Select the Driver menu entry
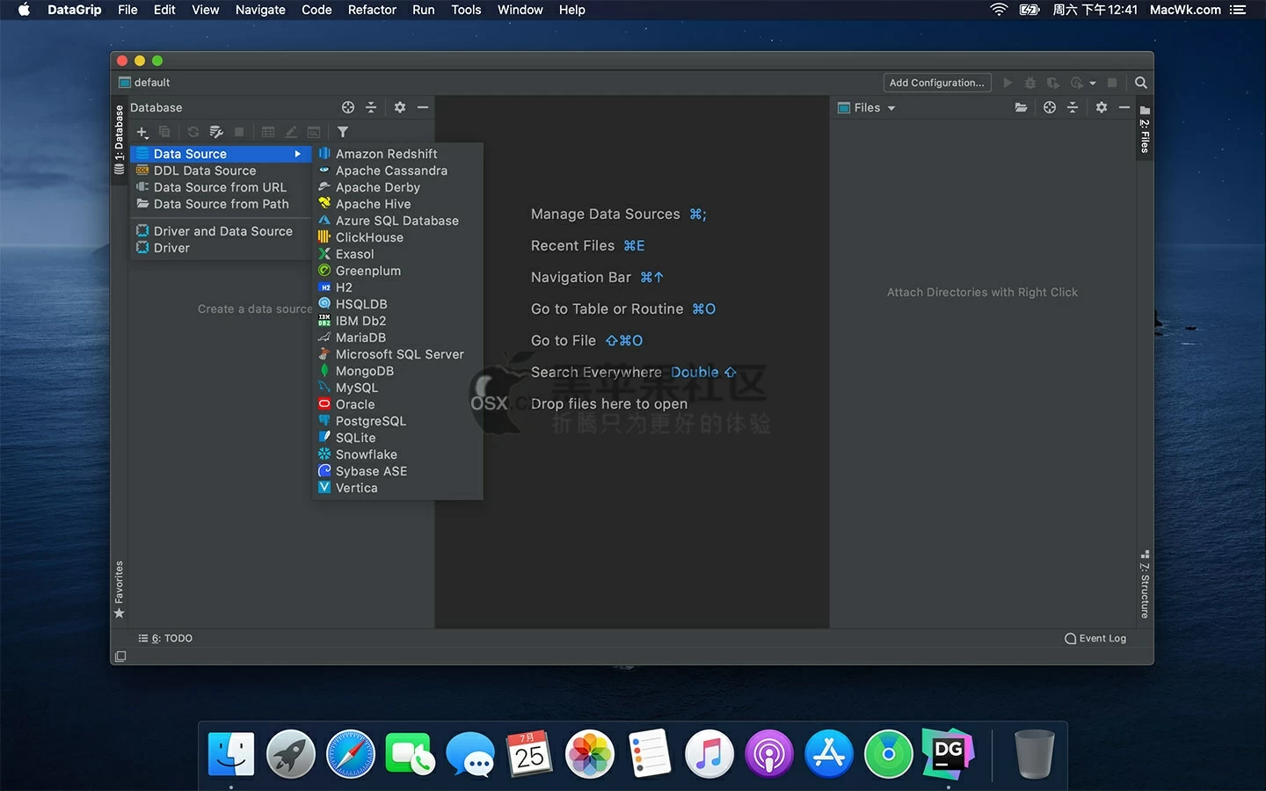This screenshot has height=791, width=1266. point(221,248)
